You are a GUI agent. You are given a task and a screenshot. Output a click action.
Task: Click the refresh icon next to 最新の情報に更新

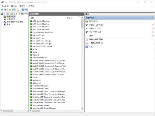(x=87, y=40)
